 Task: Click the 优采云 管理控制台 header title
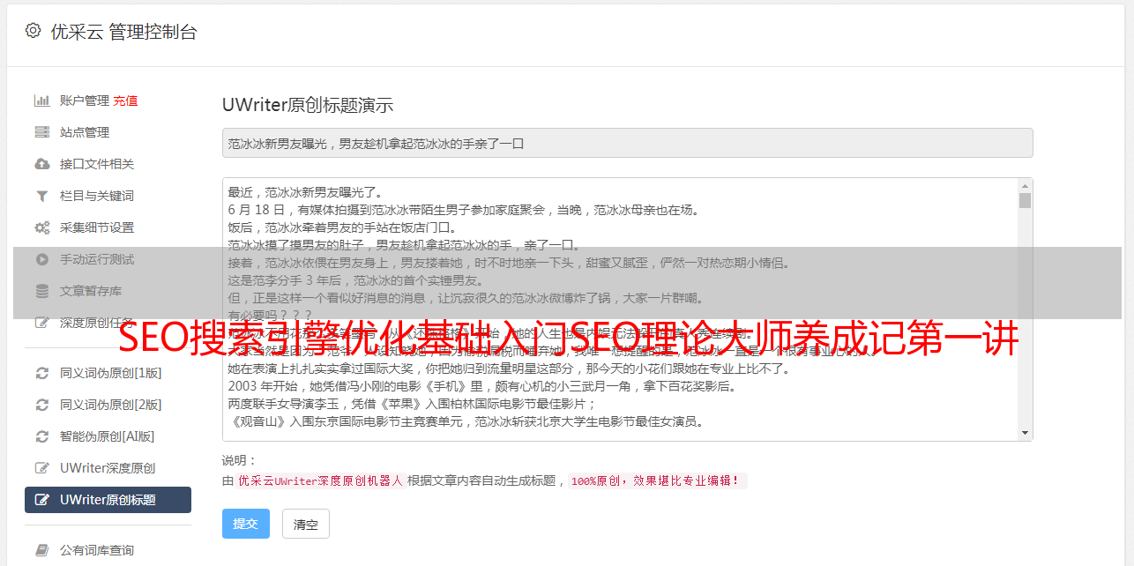click(123, 32)
